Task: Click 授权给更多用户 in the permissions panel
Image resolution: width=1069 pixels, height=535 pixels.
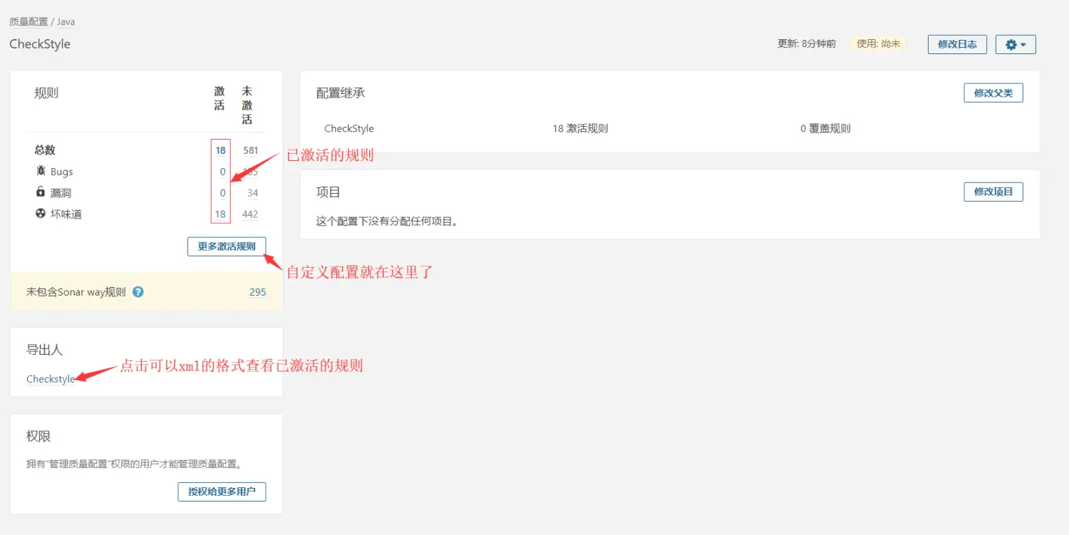Action: (222, 492)
